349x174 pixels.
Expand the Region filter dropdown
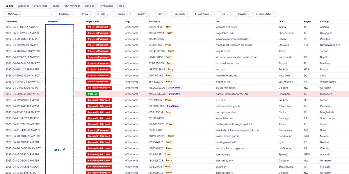click(121, 14)
